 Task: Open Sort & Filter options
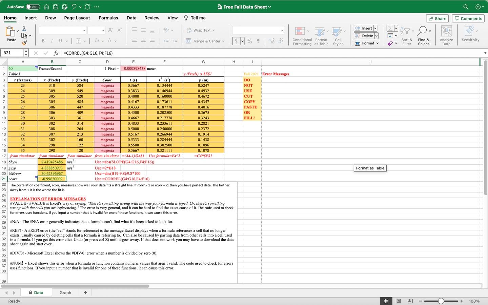[x=406, y=36]
